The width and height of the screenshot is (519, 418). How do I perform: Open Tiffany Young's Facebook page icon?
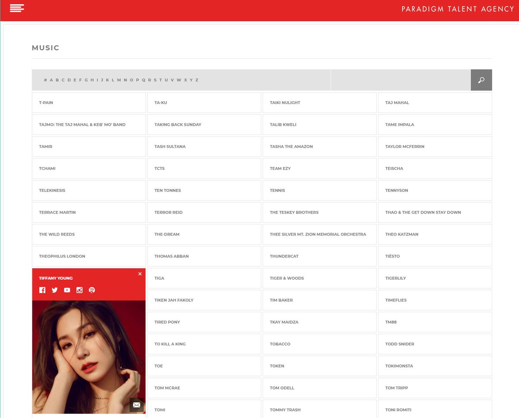[42, 290]
